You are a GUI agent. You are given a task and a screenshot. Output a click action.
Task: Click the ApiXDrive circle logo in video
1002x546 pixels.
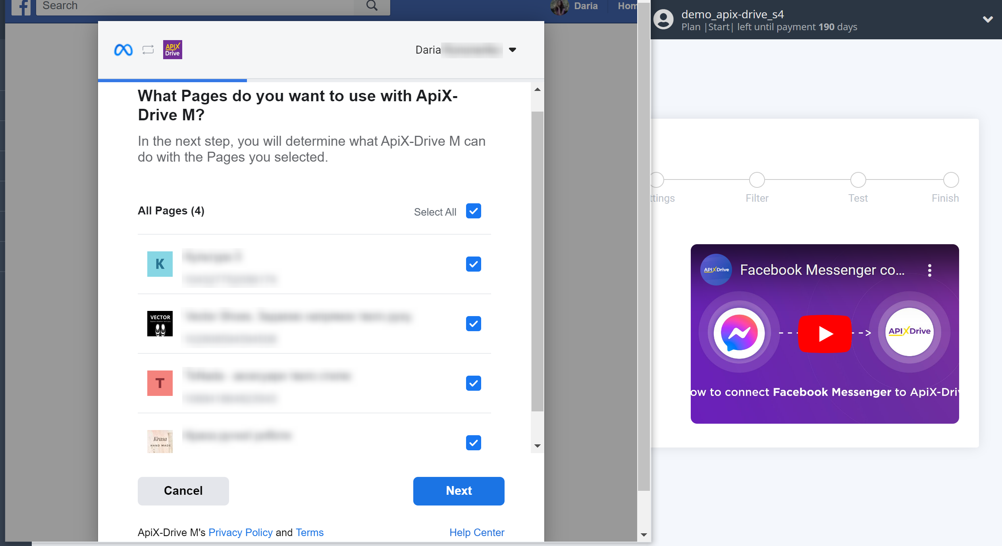point(910,332)
